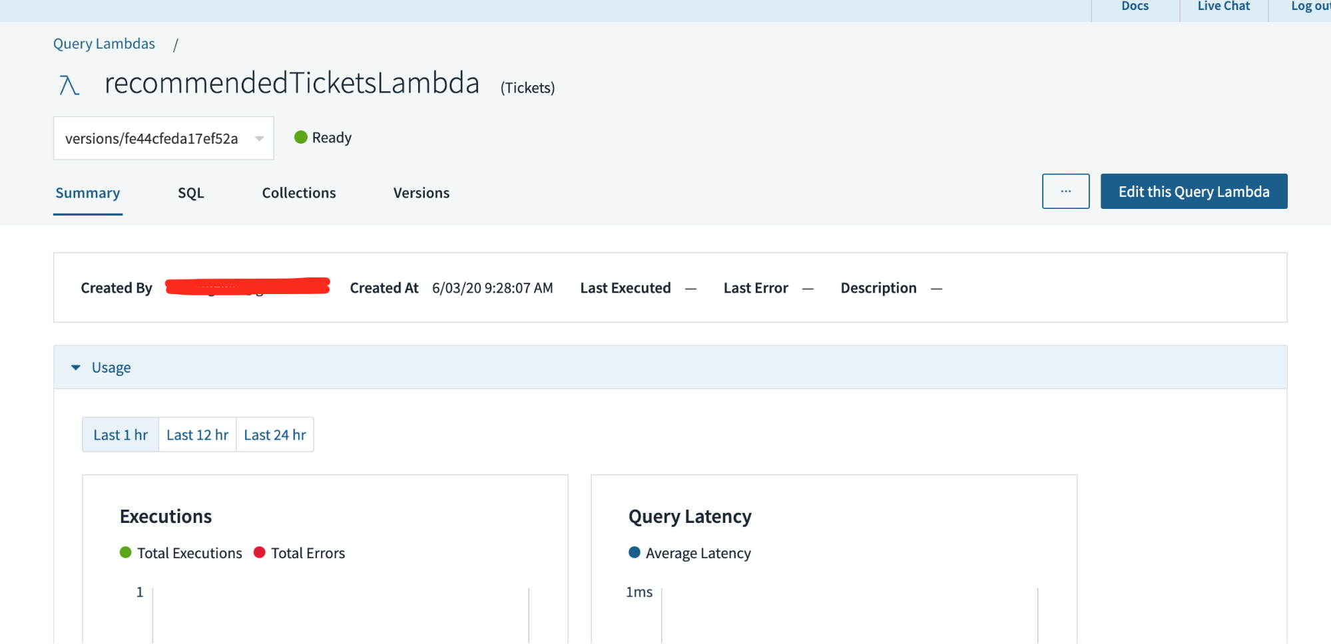Viewport: 1331px width, 644px height.
Task: Click the Average Latency blue legend dot
Action: click(635, 552)
